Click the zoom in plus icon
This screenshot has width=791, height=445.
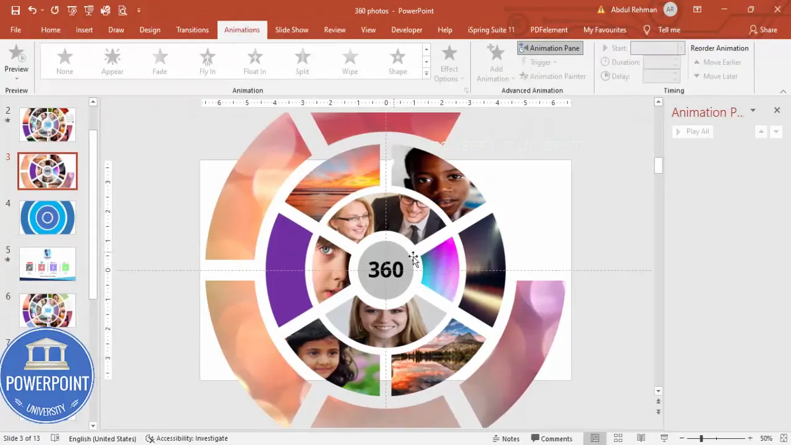(x=750, y=438)
